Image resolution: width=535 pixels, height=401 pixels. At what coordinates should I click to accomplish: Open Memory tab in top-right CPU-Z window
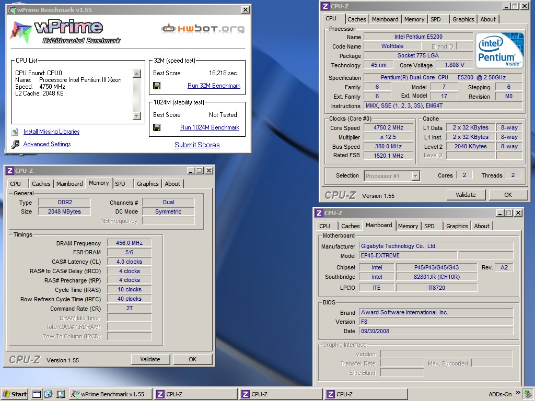[414, 19]
